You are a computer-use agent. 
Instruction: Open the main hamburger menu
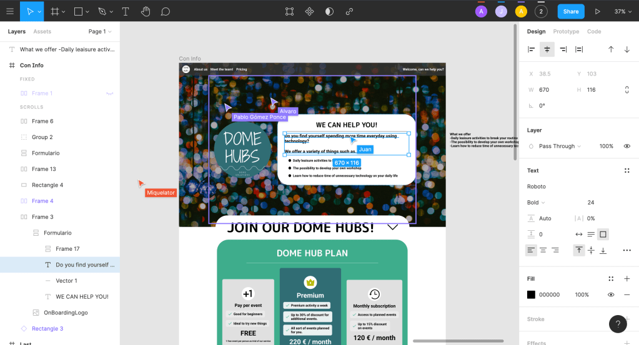[x=9, y=11]
